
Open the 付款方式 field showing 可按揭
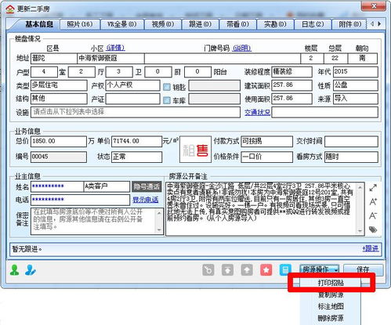(266, 142)
